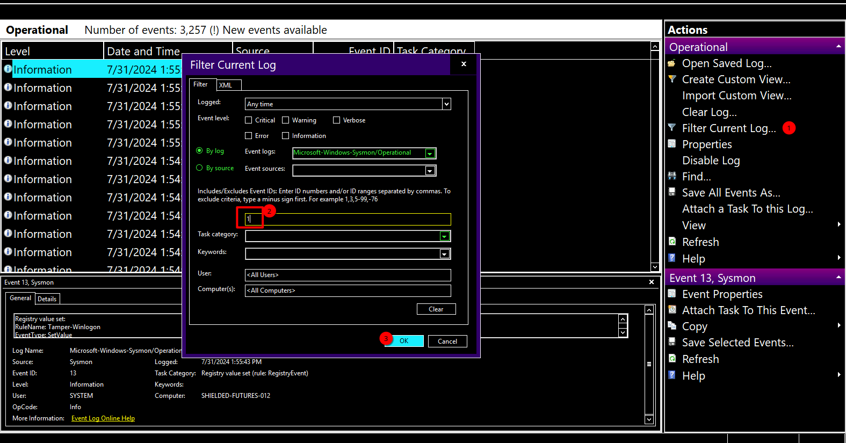This screenshot has height=443, width=846.
Task: Click the Save All Events disk icon
Action: click(671, 192)
